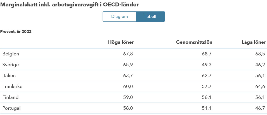This screenshot has width=267, height=115.
Task: Click the Portugal row label
Action: [x=11, y=108]
